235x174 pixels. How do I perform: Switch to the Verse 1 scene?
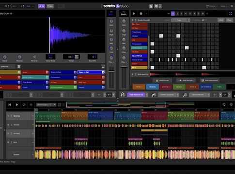tap(139, 87)
